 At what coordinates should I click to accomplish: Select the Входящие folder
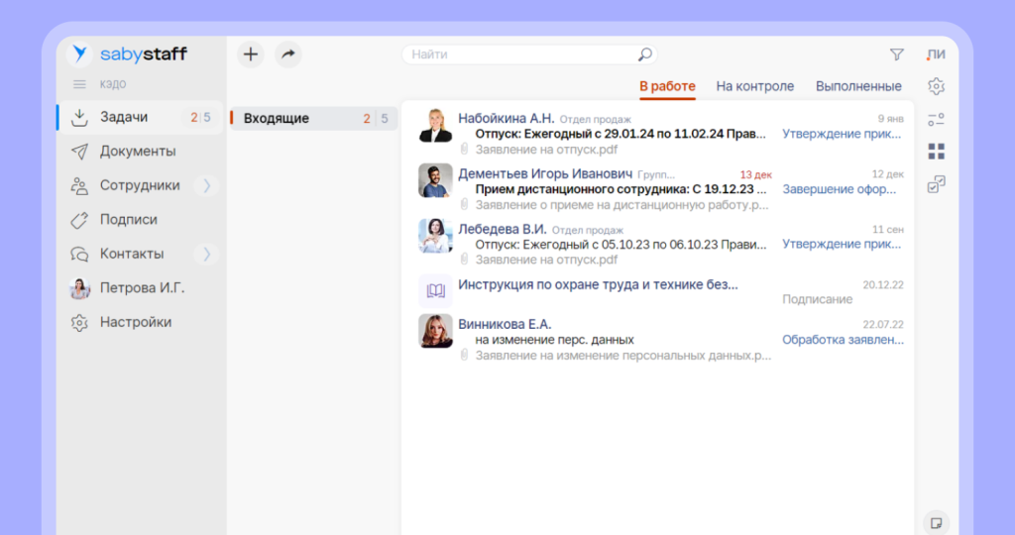(277, 119)
